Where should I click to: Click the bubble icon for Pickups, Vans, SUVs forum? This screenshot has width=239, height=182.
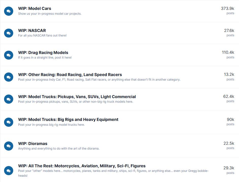9,99
